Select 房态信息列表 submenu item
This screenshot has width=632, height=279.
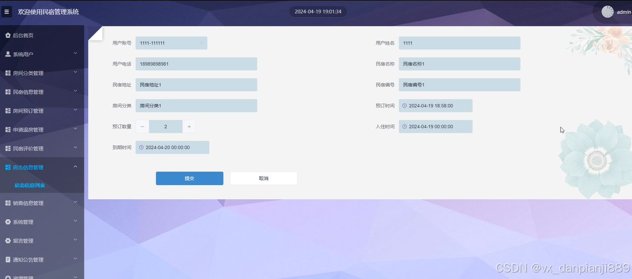[x=30, y=185]
